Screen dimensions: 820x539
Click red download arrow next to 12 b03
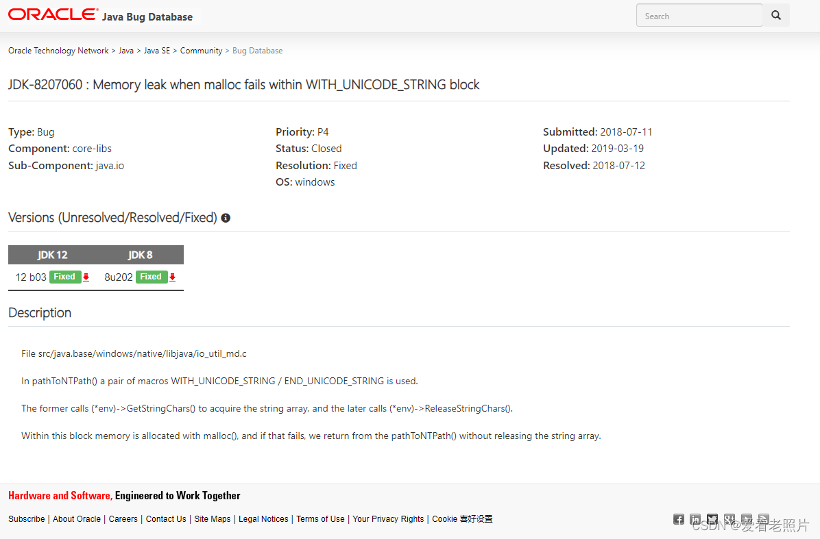(86, 277)
